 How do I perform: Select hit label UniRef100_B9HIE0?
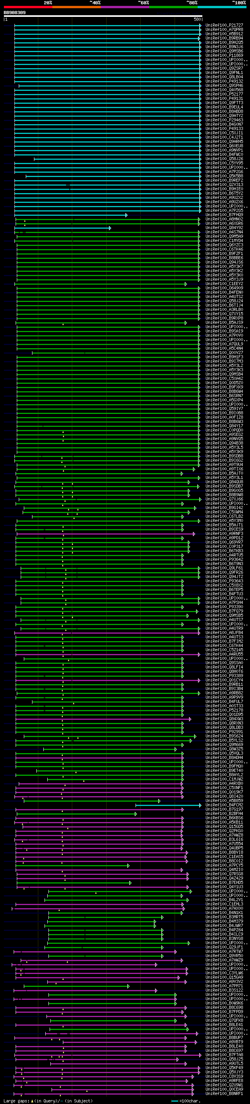point(224,189)
